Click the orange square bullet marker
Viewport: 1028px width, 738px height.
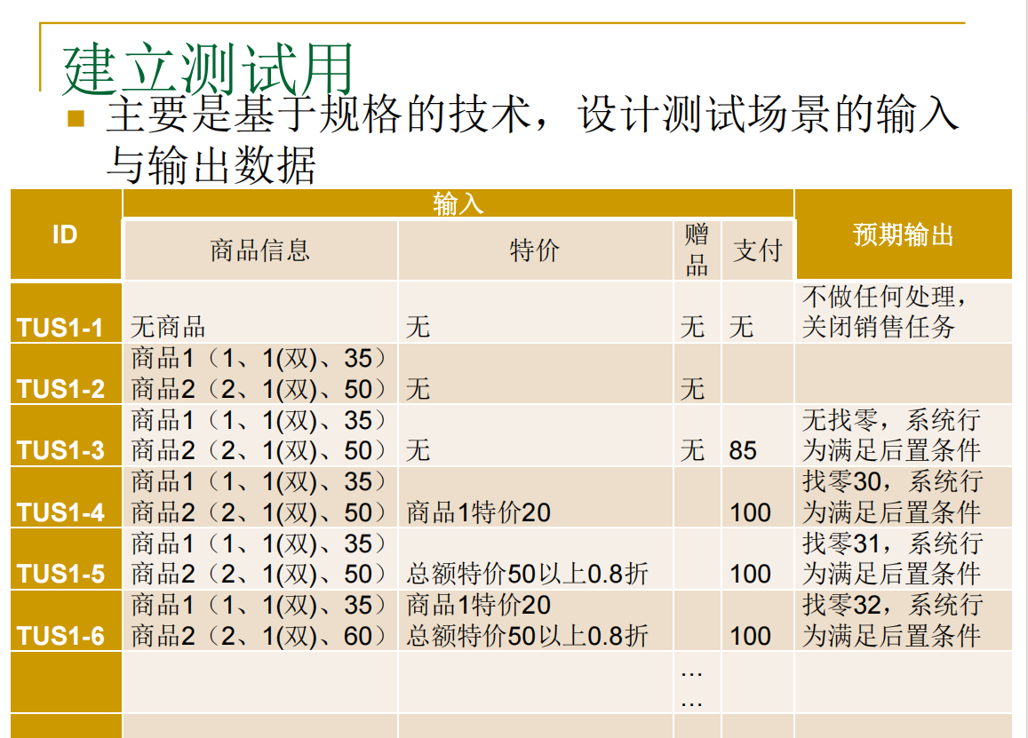tap(76, 119)
